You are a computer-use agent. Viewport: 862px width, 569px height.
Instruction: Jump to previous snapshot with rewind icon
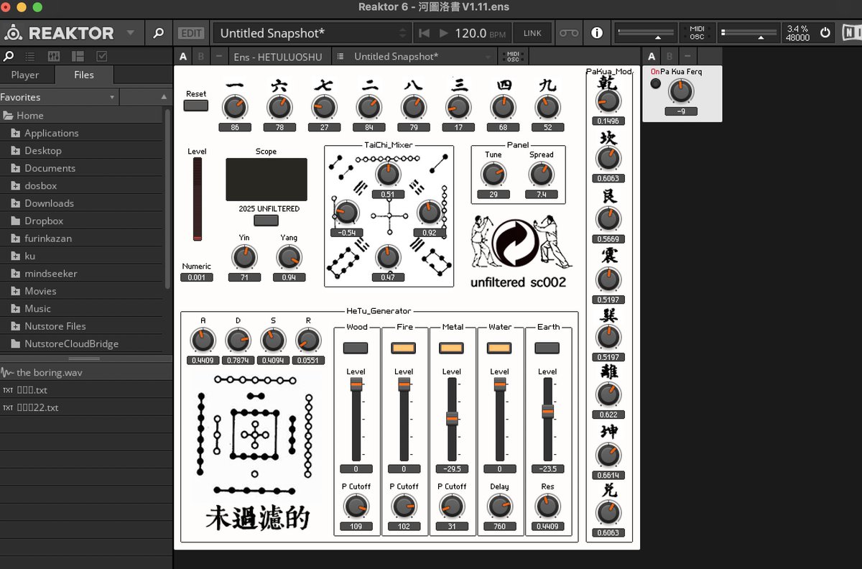[x=424, y=33]
